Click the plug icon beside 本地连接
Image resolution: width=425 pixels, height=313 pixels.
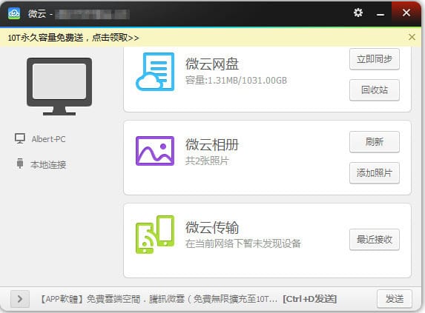tap(20, 164)
